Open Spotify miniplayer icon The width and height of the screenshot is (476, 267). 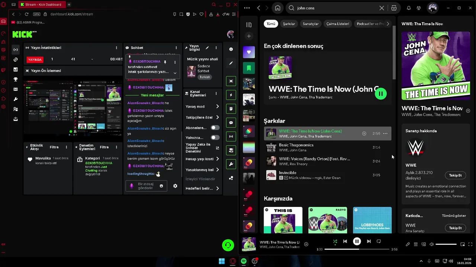(463, 244)
